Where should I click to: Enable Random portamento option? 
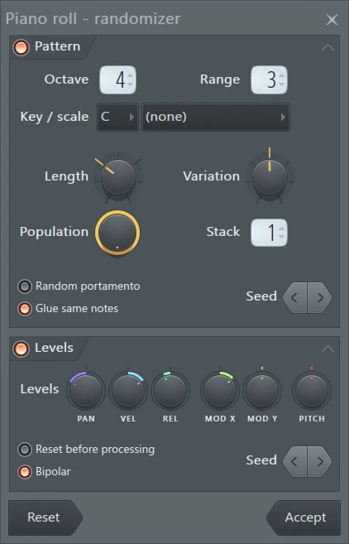click(25, 286)
